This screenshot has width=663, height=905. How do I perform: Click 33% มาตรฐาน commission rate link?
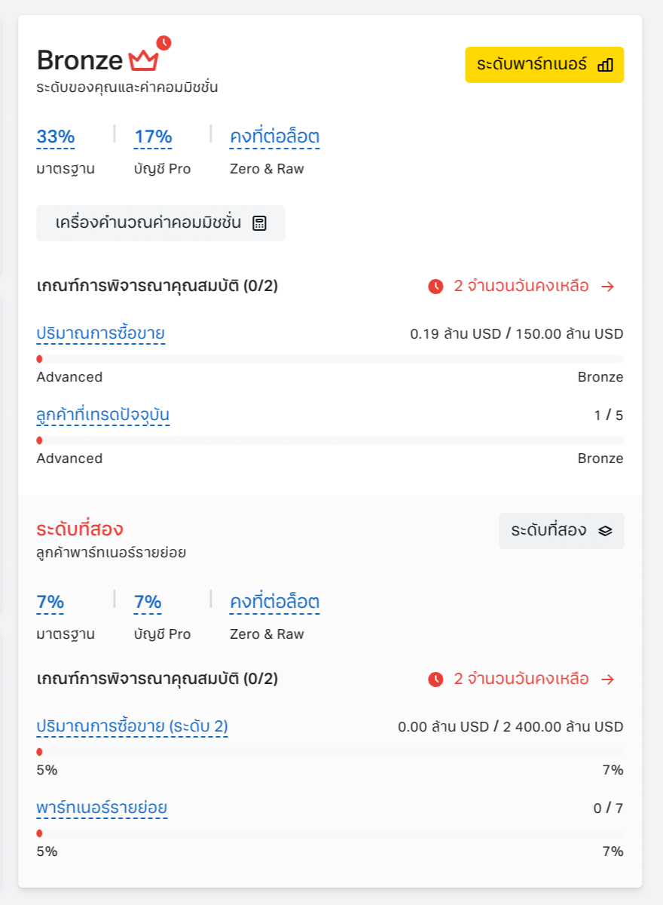point(56,137)
